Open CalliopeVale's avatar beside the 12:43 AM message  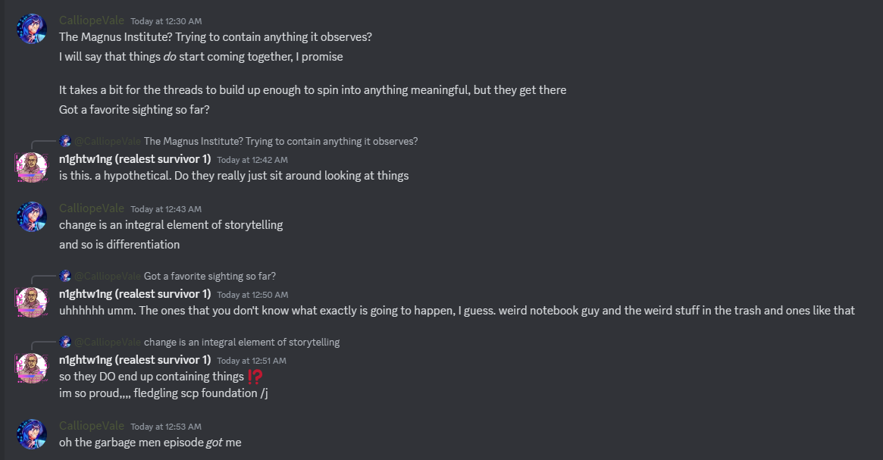[x=32, y=217]
